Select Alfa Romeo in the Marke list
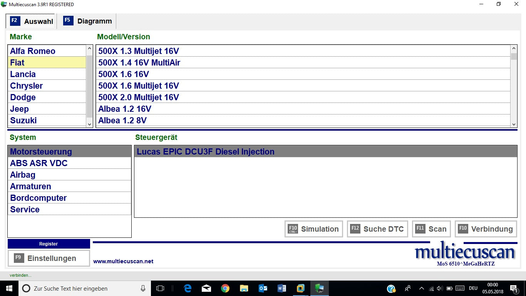This screenshot has height=296, width=526. pyautogui.click(x=33, y=51)
